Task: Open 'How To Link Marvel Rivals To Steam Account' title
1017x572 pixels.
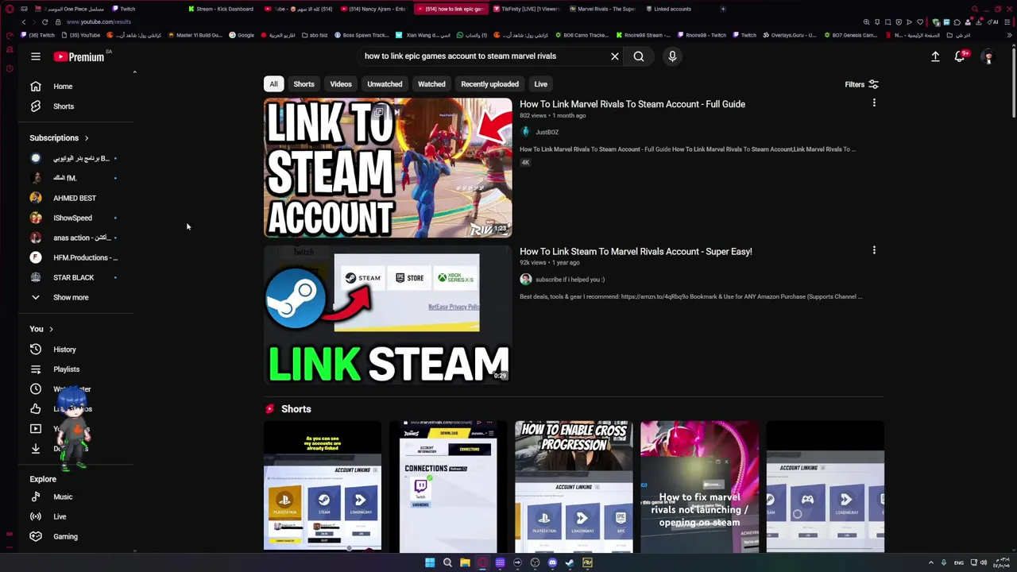Action: [632, 104]
